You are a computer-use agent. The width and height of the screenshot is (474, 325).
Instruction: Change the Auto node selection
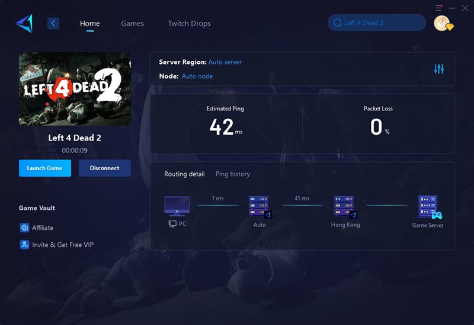(197, 76)
